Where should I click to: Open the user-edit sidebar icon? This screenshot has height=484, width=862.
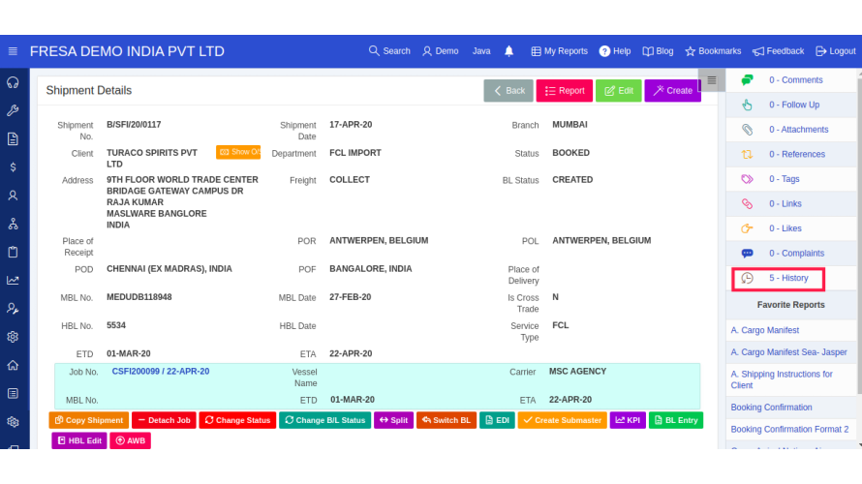13,309
